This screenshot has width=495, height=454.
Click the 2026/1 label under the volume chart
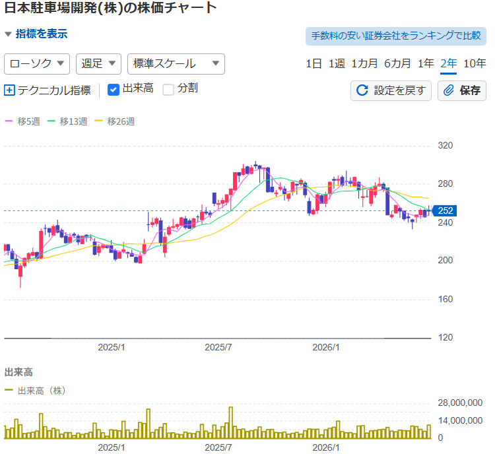[326, 447]
